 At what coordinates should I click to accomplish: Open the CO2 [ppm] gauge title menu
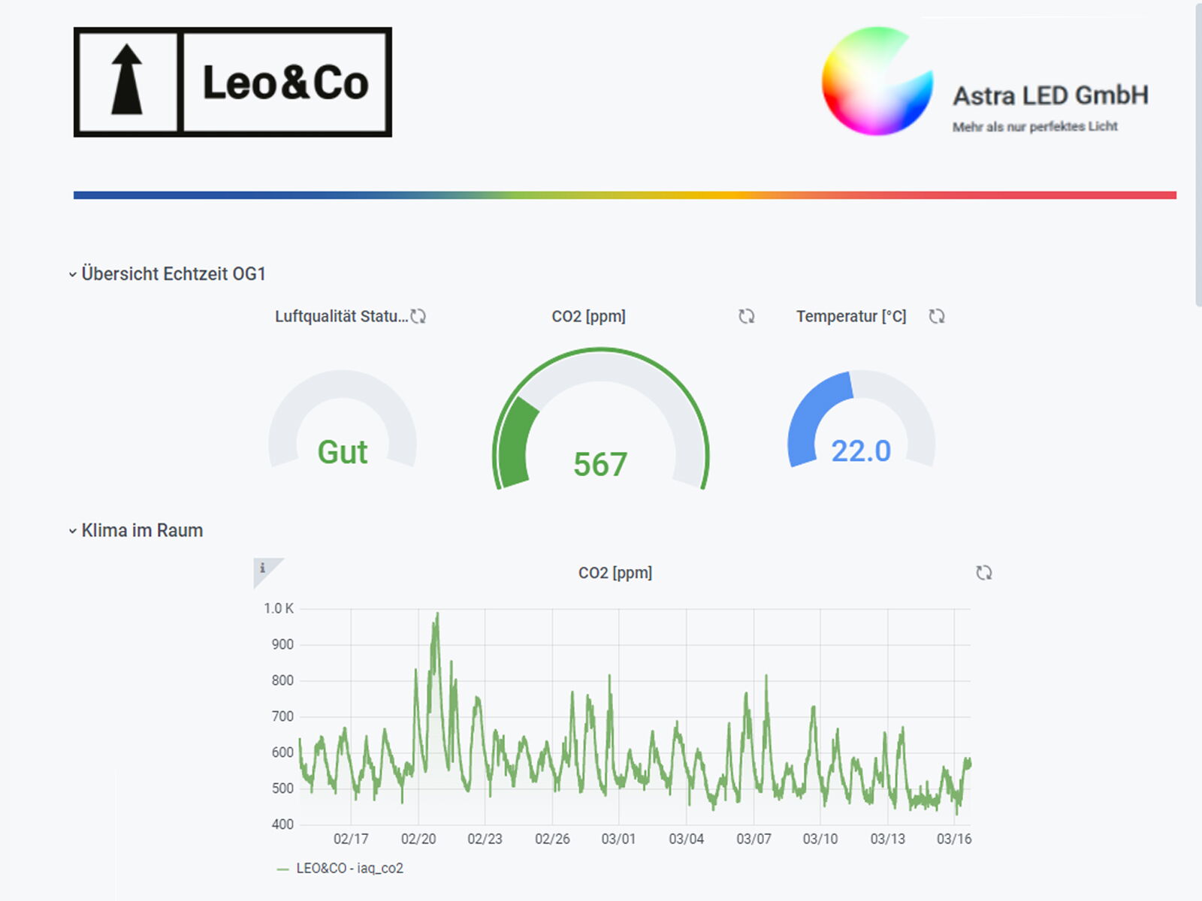[x=588, y=317]
